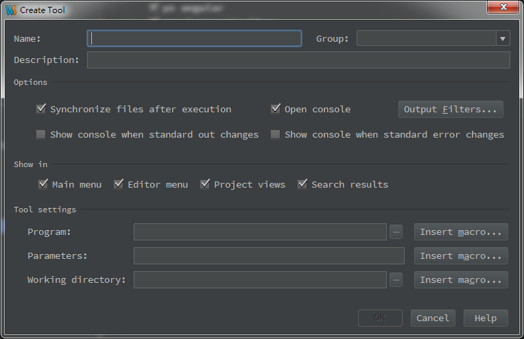The height and width of the screenshot is (339, 524).
Task: Uncheck the Open console checkbox
Action: tap(275, 109)
